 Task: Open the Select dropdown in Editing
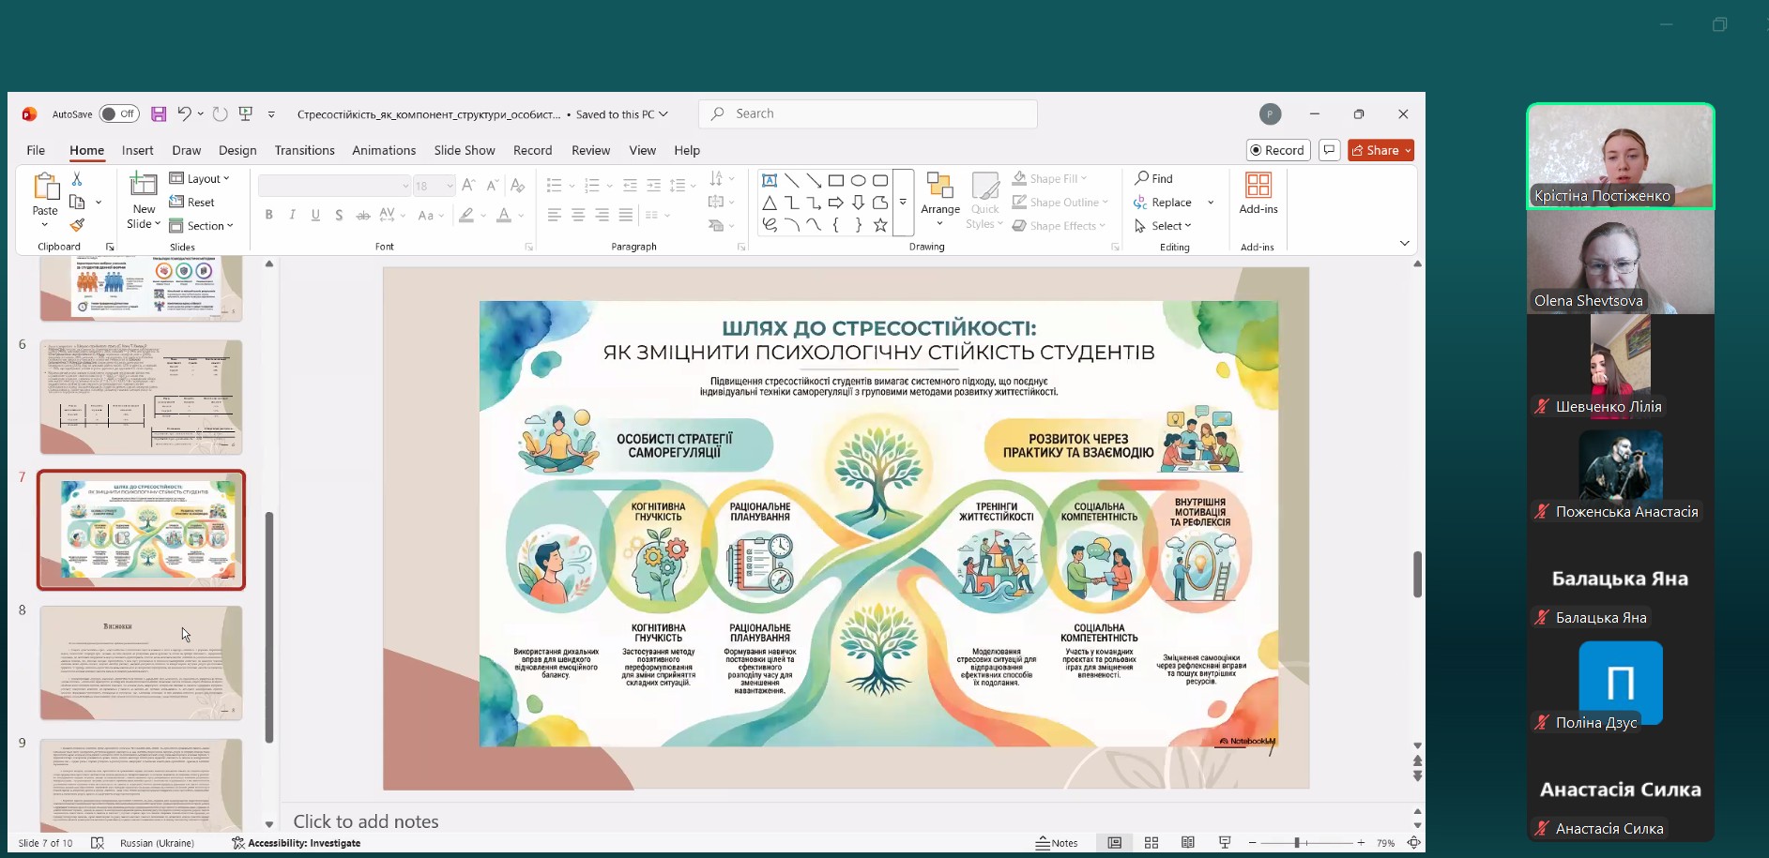pos(1164,226)
